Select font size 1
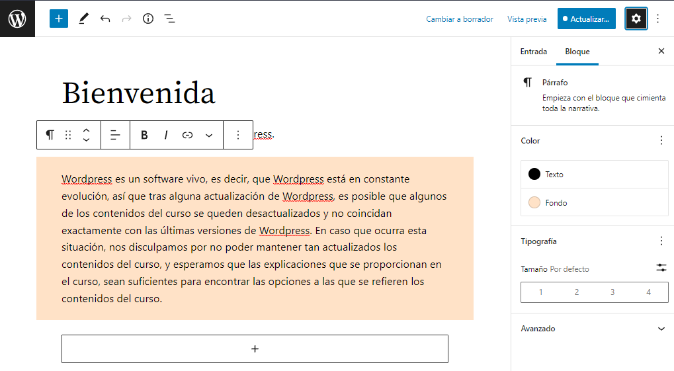 pyautogui.click(x=540, y=292)
